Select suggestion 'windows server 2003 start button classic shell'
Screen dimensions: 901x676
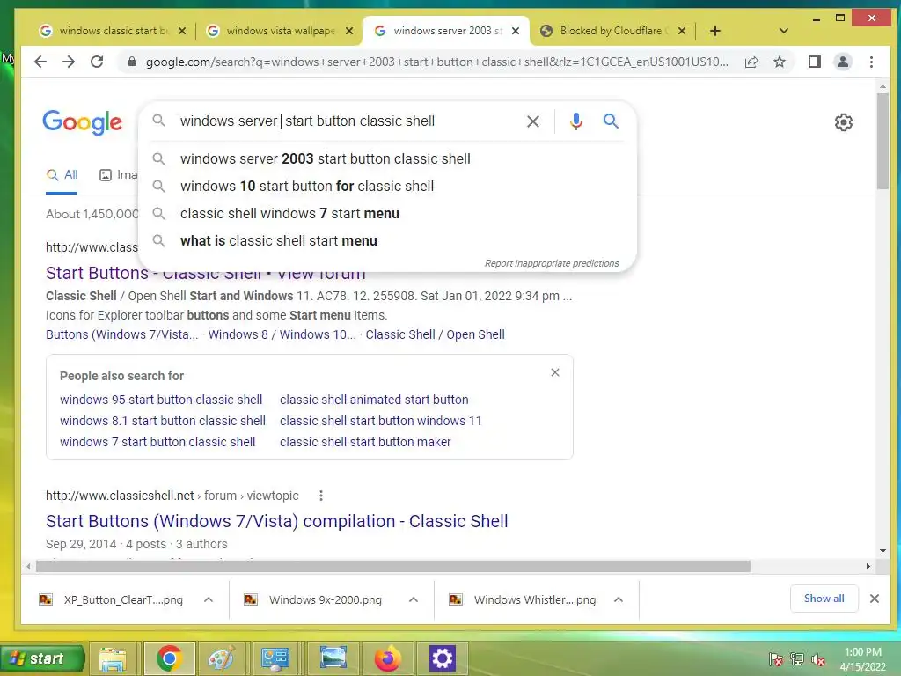tap(326, 158)
